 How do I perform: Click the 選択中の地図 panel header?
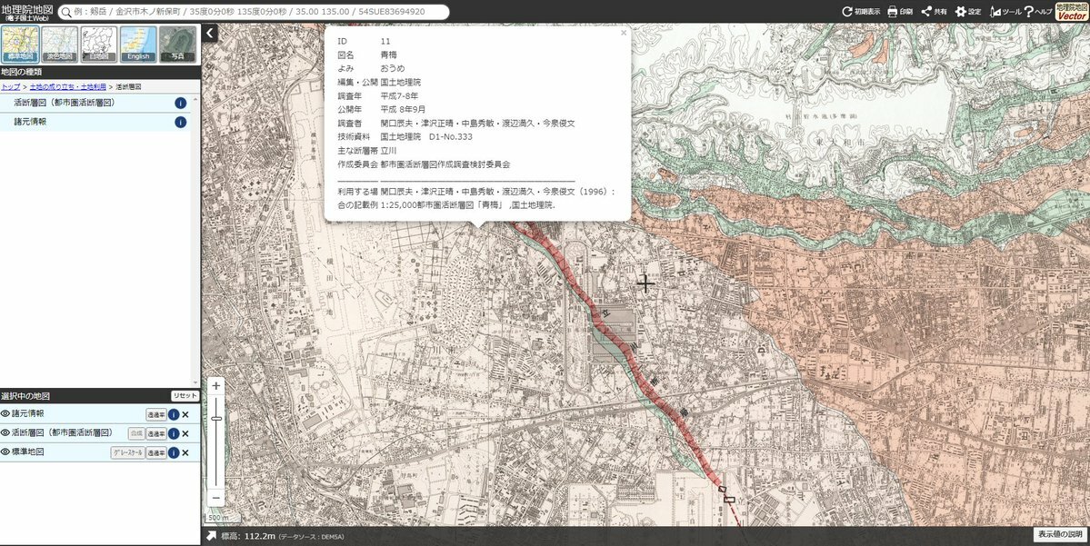[100, 396]
